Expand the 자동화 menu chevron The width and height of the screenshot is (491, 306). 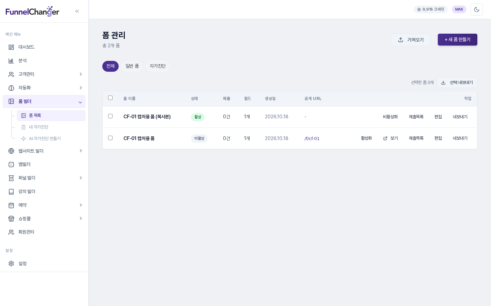coord(81,88)
